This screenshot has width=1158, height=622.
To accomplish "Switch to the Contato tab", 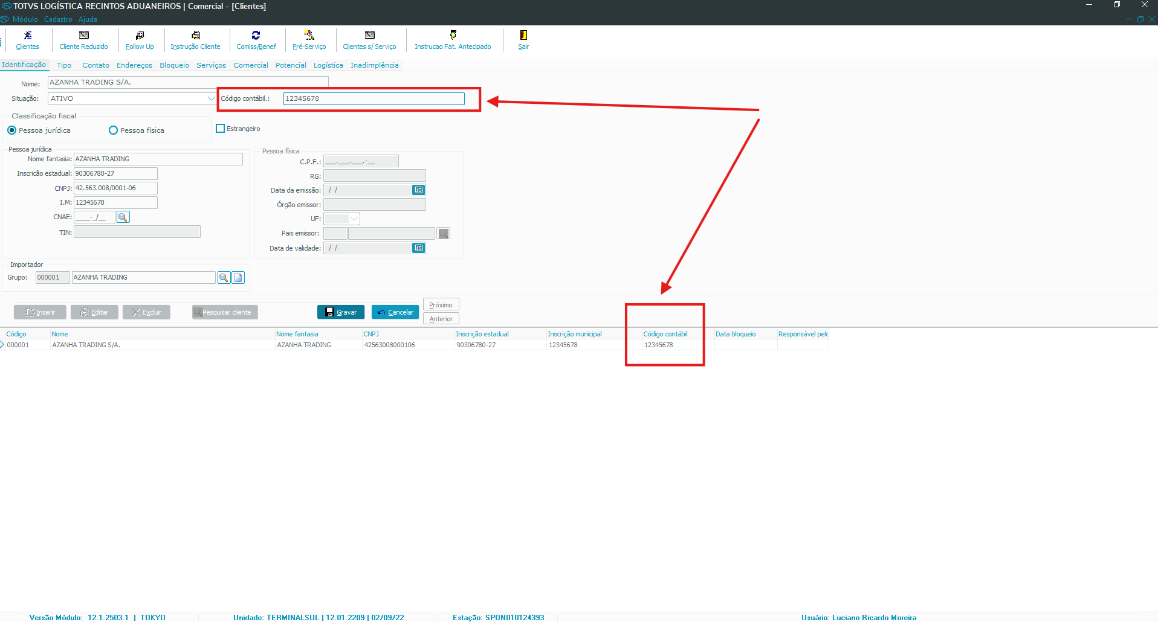I will pyautogui.click(x=95, y=65).
